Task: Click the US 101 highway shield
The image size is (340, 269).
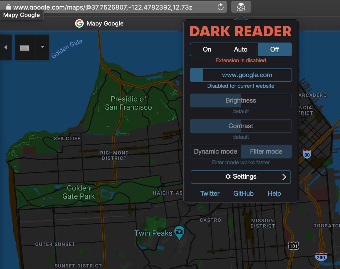Action: coord(294,246)
